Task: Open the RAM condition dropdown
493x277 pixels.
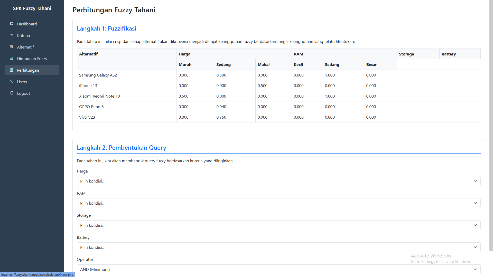Action: pos(278,203)
